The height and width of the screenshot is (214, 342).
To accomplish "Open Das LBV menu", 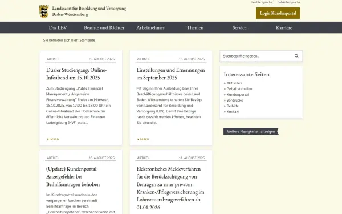I will click(x=58, y=27).
